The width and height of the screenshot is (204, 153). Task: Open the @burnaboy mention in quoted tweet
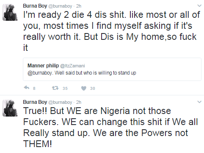pyautogui.click(x=40, y=73)
